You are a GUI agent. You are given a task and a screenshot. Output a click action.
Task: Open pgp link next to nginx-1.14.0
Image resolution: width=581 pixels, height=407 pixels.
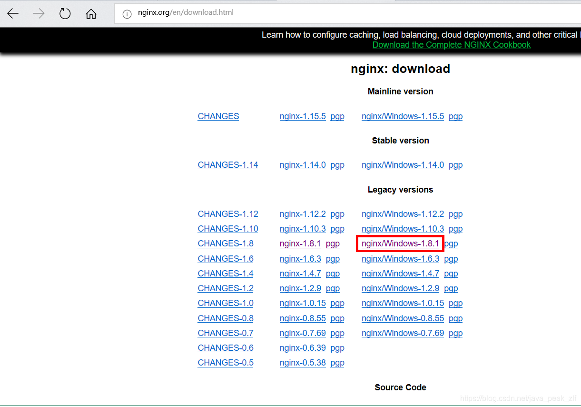pyautogui.click(x=337, y=165)
